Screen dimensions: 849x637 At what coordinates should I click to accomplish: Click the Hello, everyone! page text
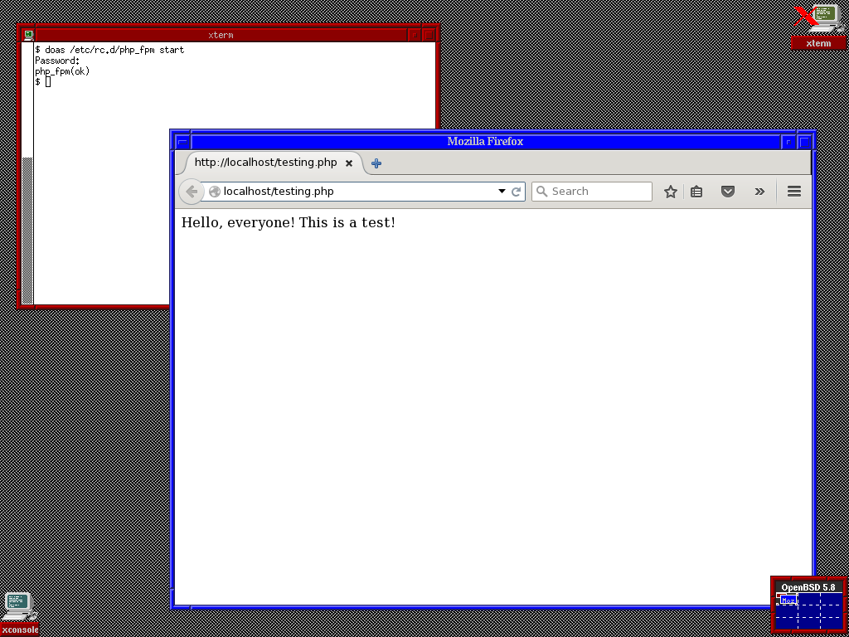[x=288, y=222]
